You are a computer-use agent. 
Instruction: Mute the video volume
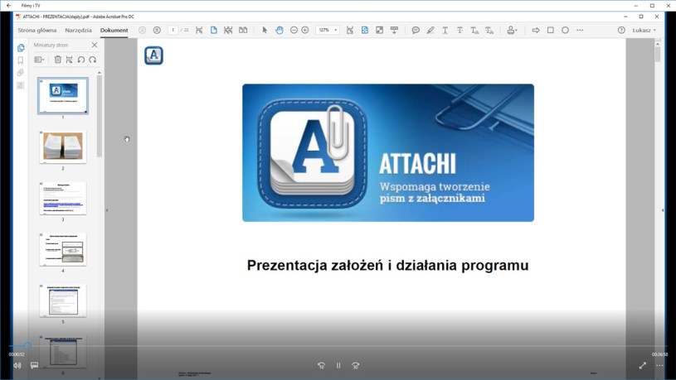point(17,365)
